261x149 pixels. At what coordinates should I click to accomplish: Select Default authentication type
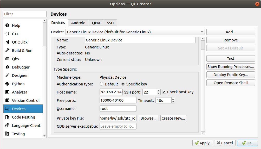point(101,84)
